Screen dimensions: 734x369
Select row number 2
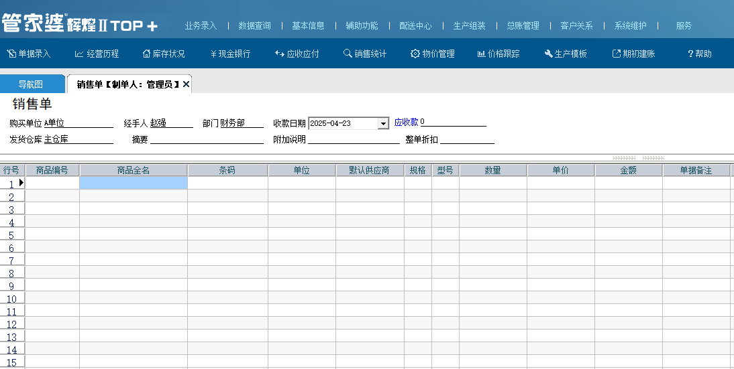11,197
